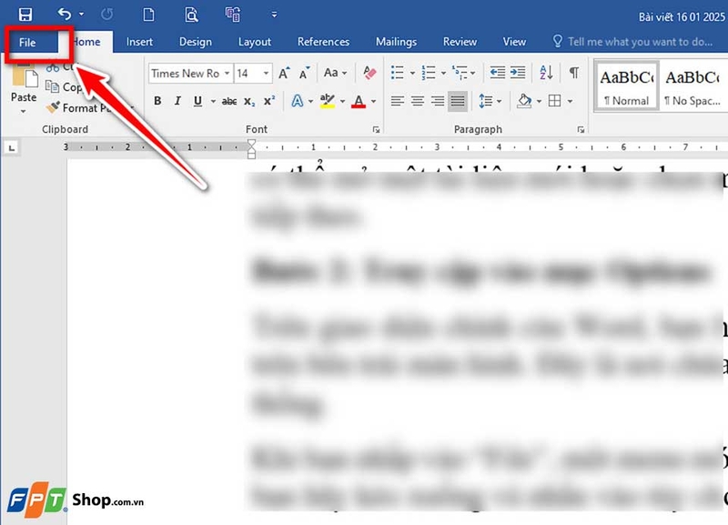Viewport: 728px width, 525px height.
Task: Open the Bullets library dropdown arrow
Action: [x=412, y=73]
